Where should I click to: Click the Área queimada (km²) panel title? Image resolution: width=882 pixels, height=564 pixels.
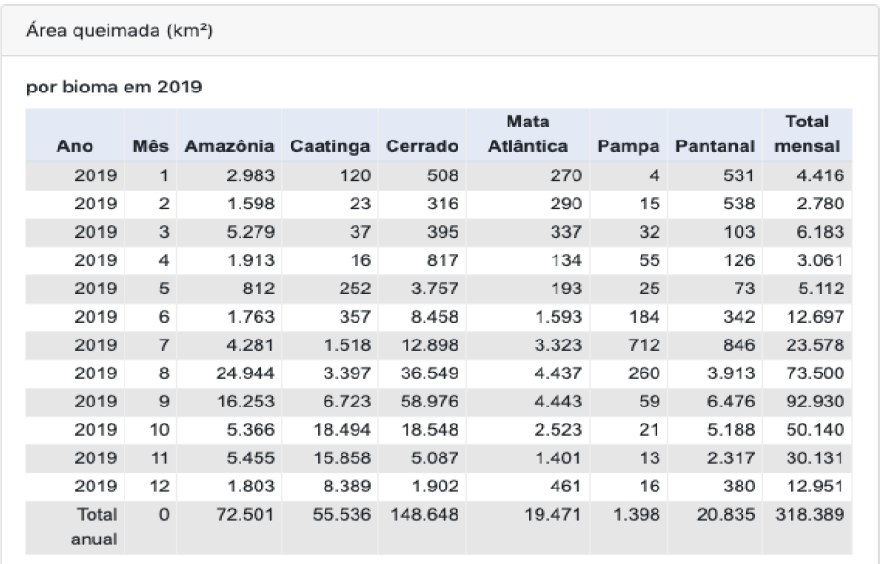pyautogui.click(x=120, y=30)
